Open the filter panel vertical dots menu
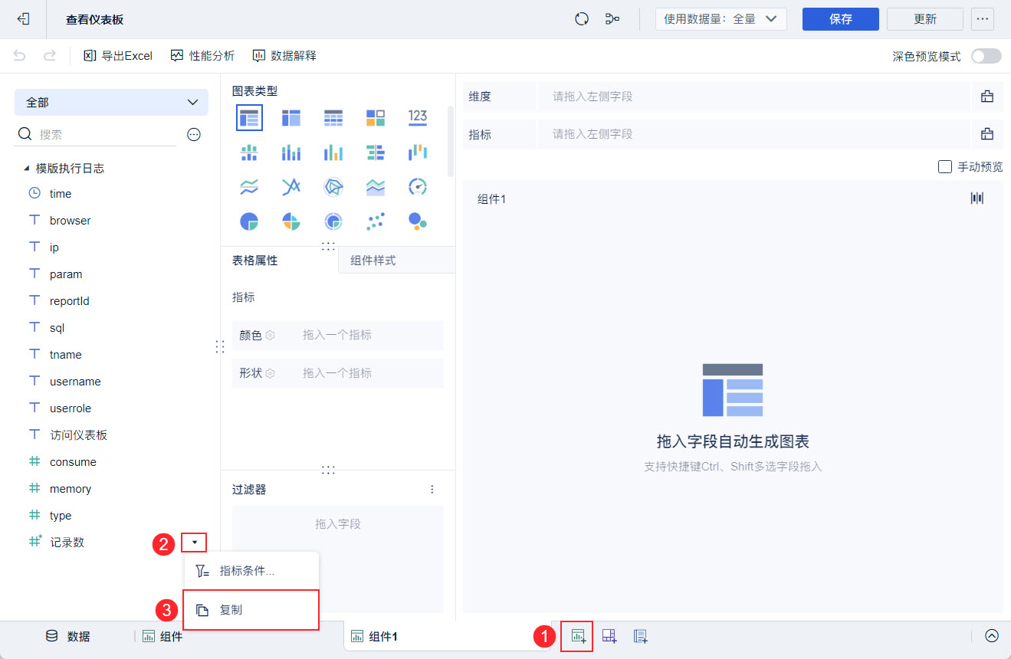Screen dimensions: 1011x659 coord(432,490)
